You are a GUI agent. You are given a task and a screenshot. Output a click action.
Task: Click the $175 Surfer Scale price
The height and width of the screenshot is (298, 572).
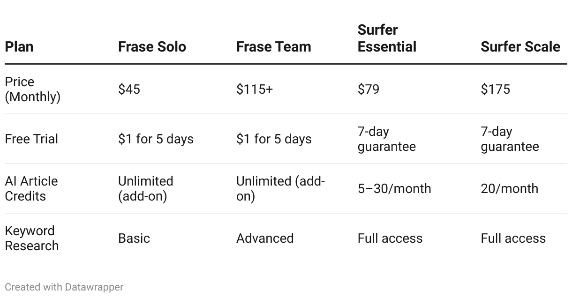(x=495, y=89)
